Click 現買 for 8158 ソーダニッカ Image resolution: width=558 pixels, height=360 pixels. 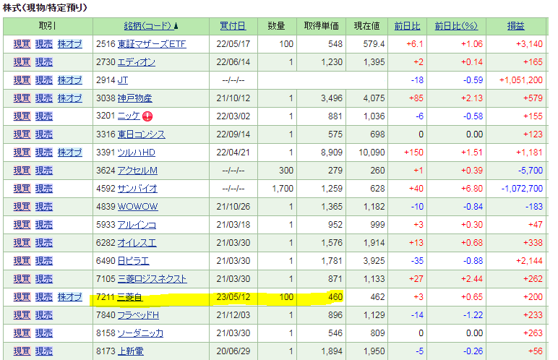tap(22, 333)
